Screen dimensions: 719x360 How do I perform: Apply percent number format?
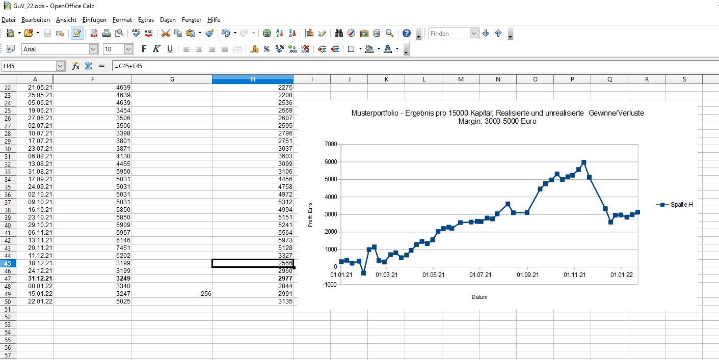point(267,49)
